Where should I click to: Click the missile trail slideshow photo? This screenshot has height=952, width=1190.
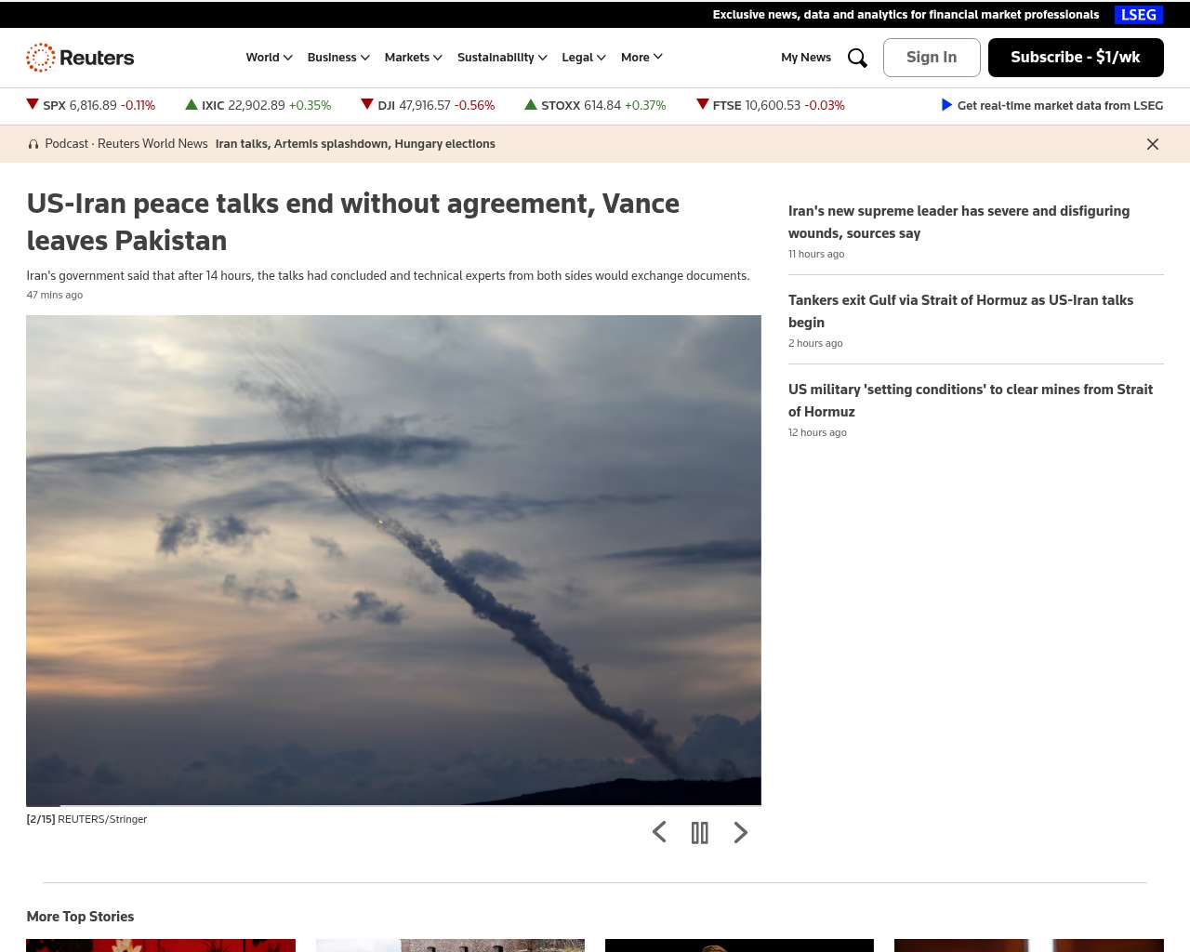tap(393, 560)
